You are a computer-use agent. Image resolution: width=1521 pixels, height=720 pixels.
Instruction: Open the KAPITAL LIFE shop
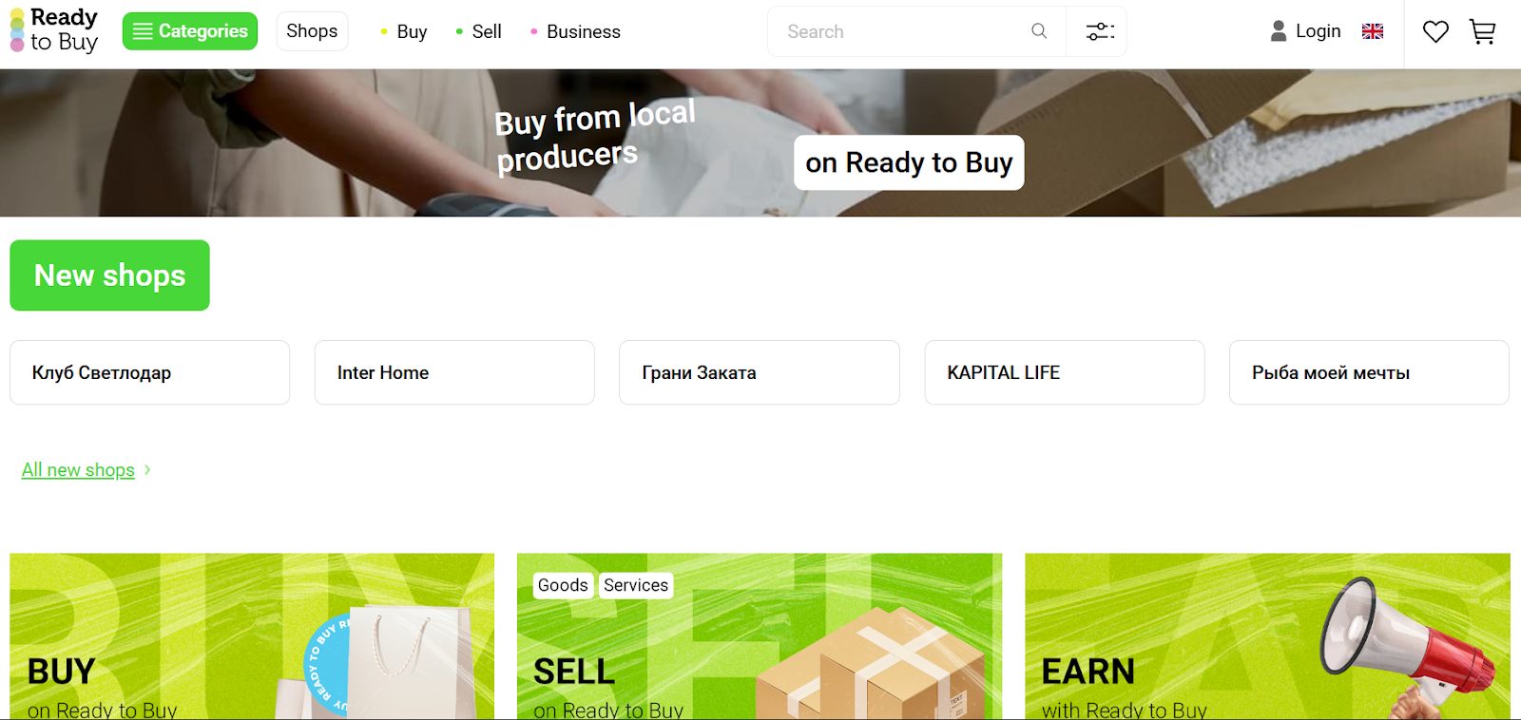1065,372
